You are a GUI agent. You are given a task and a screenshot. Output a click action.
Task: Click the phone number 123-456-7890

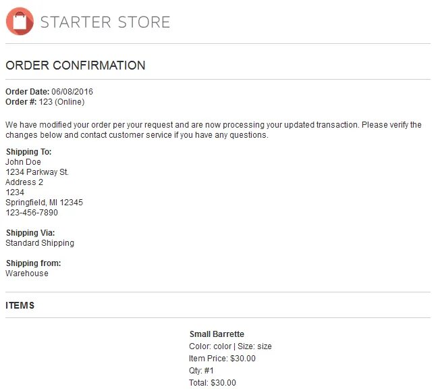pos(32,212)
